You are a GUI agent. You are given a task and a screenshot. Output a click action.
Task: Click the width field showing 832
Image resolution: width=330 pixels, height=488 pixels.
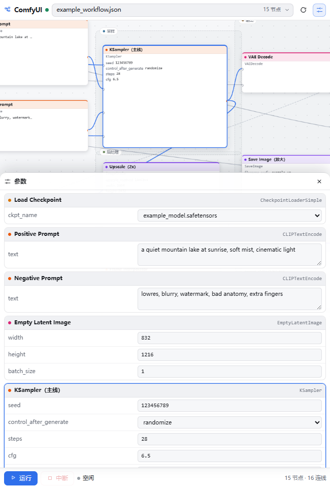coord(229,338)
